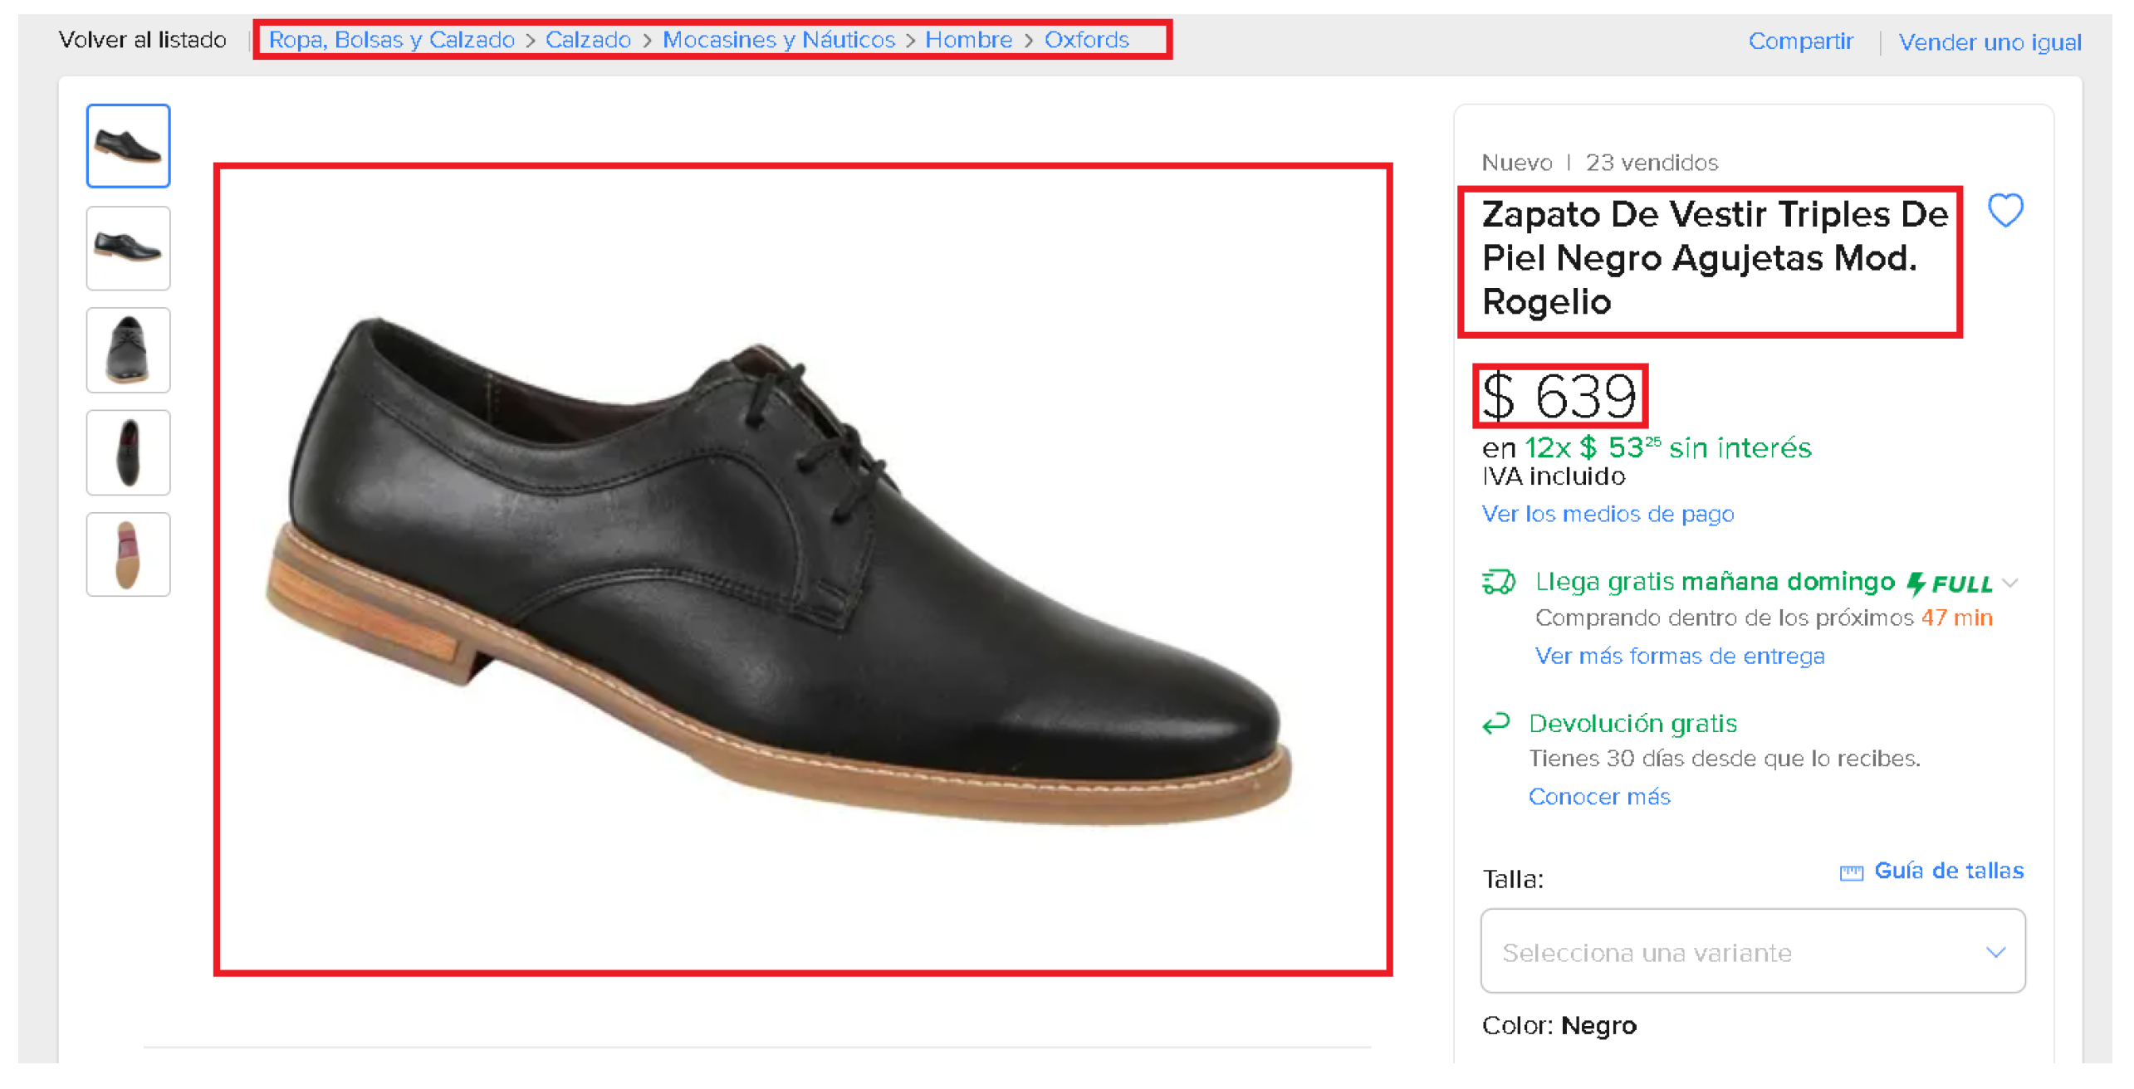Screen dimensions: 2134x1089
Task: Show the top-view shoe thumbnail
Action: pos(128,452)
